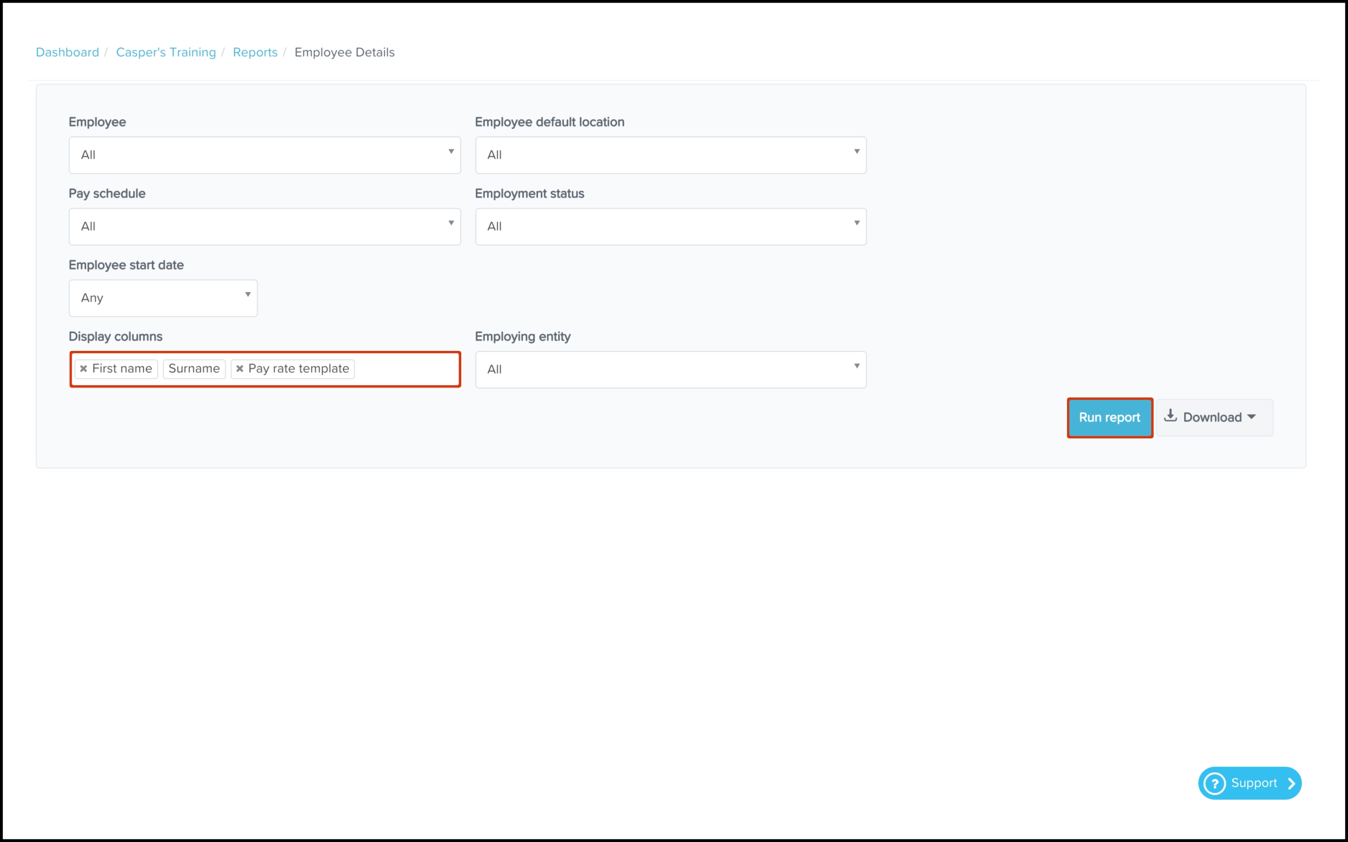This screenshot has width=1348, height=842.
Task: Remove the Pay rate template tag
Action: tap(240, 369)
